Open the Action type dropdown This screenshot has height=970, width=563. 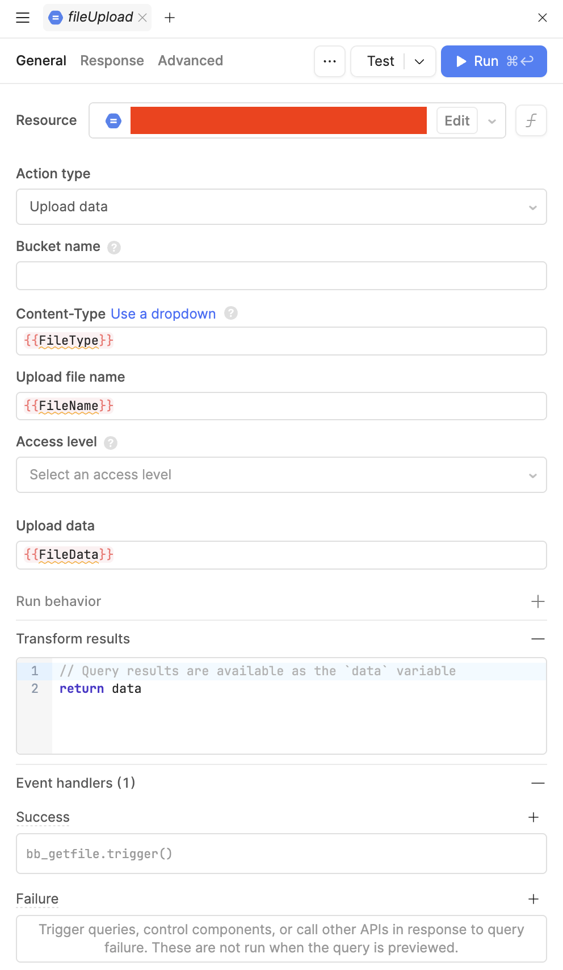[x=281, y=207]
